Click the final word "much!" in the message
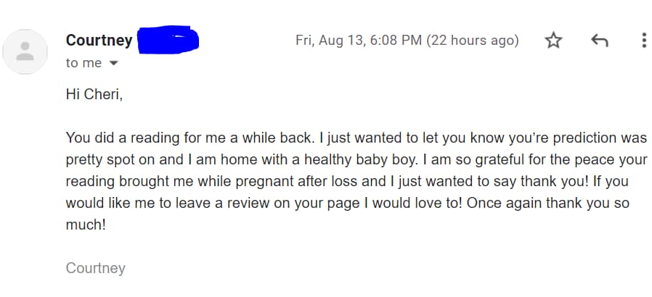 point(86,225)
